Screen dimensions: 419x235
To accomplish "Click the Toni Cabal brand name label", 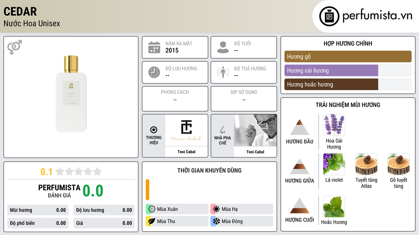I will point(187,152).
